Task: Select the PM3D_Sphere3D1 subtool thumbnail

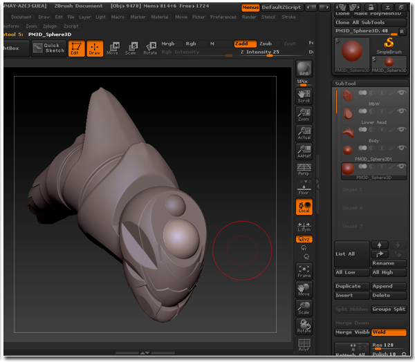Action: click(x=348, y=151)
